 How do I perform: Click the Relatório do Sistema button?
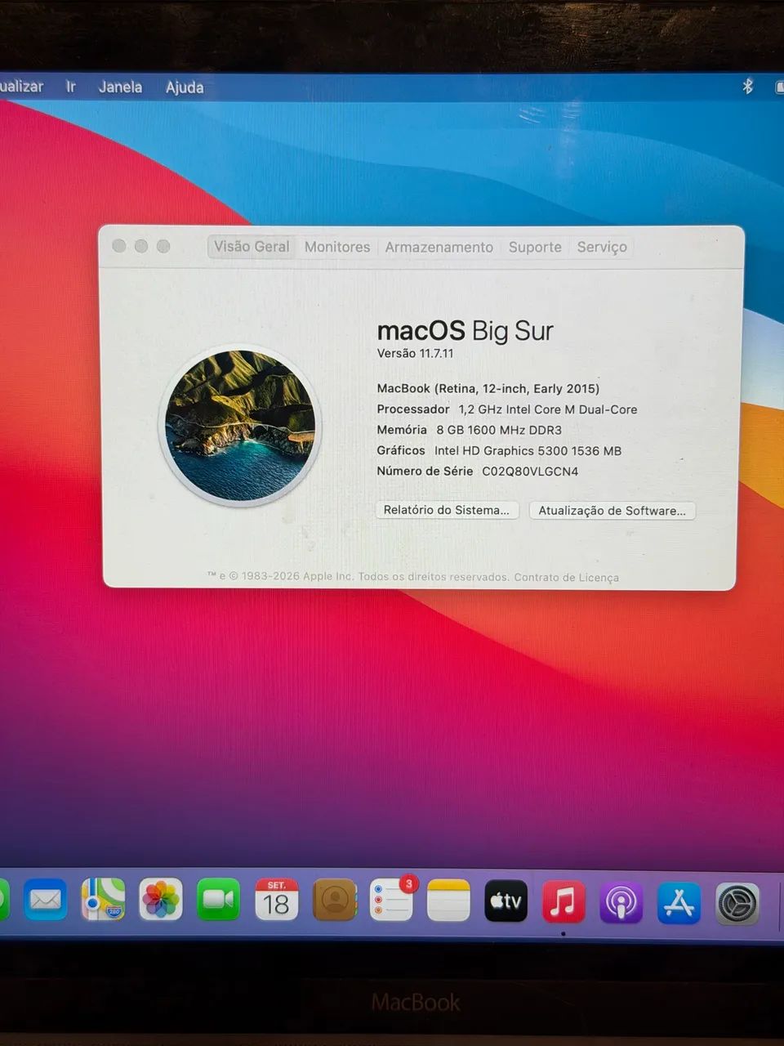[x=447, y=510]
